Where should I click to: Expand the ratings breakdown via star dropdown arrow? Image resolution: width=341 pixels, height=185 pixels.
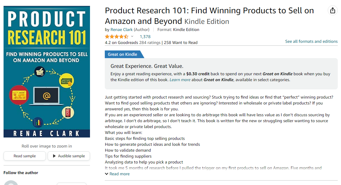pyautogui.click(x=131, y=36)
